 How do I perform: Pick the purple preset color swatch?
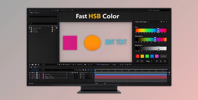pyautogui.click(x=157, y=56)
